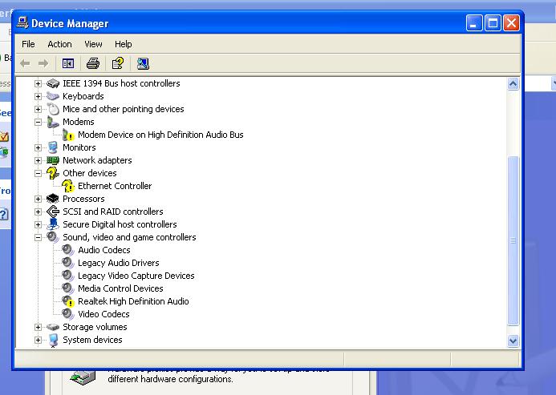Select Modem Device on High Definition Audio Bus

[x=160, y=135]
